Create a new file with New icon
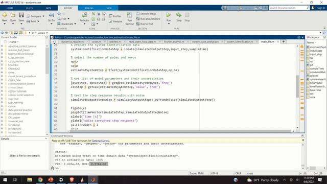The width and height of the screenshot is (327, 184). coord(5,15)
